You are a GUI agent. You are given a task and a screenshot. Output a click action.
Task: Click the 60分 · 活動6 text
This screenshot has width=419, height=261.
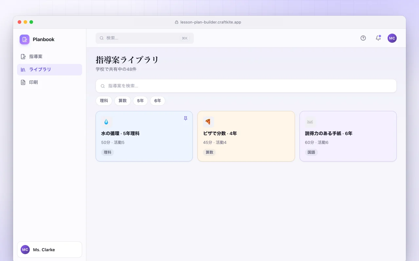click(317, 143)
